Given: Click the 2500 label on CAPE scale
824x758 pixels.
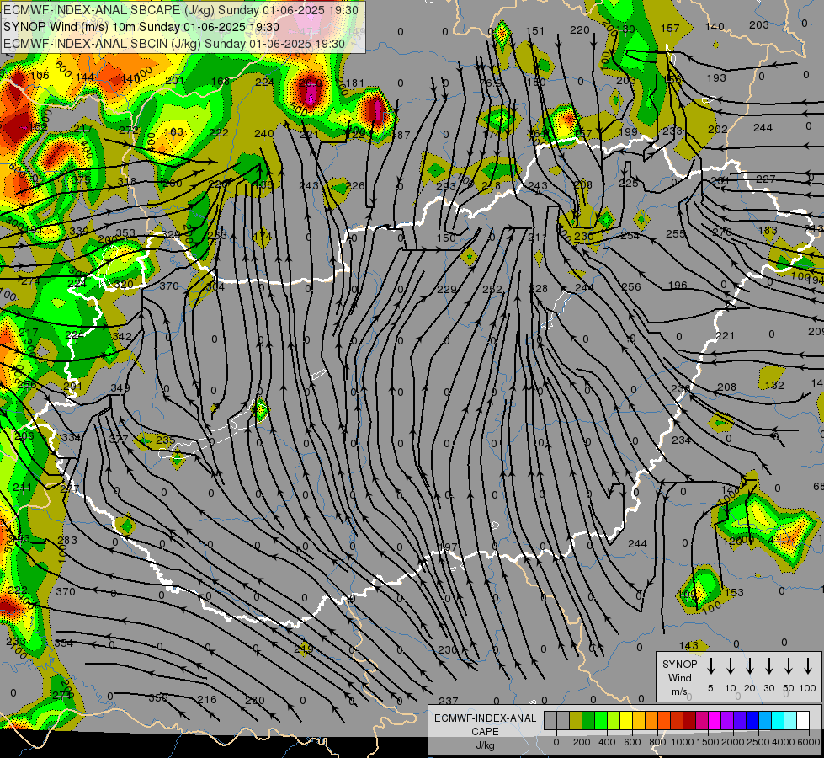Looking at the screenshot, I should pos(758,742).
